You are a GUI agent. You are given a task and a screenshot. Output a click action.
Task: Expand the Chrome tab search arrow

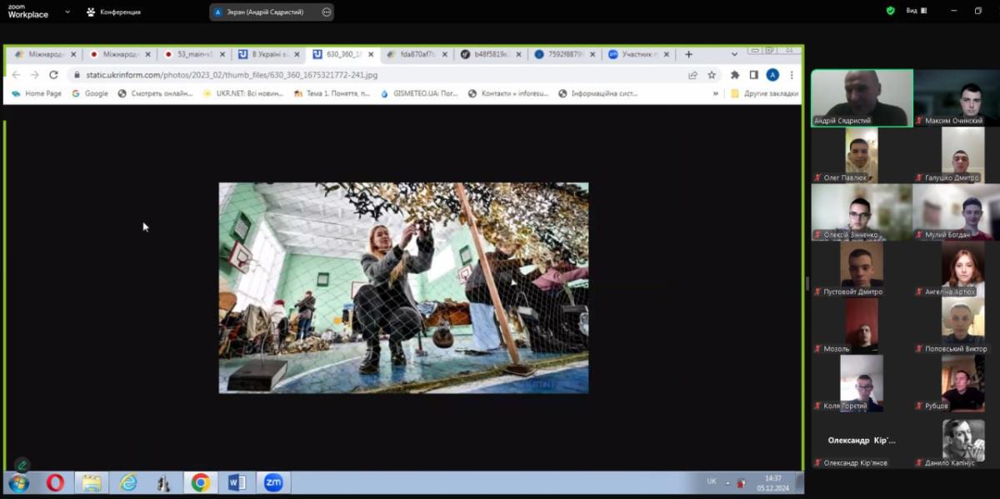734,54
